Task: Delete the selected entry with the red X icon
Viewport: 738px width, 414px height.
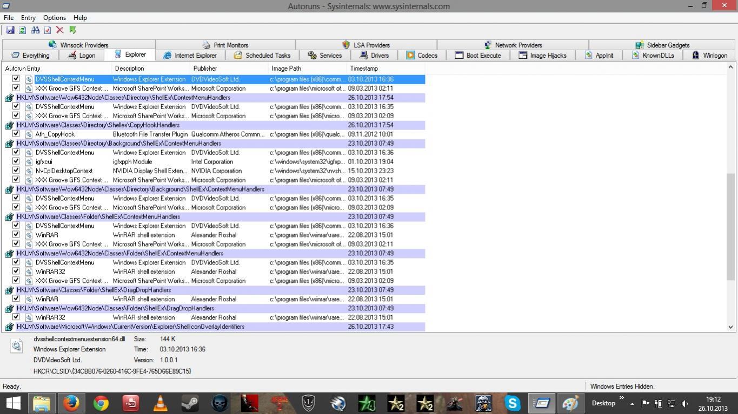Action: point(60,30)
